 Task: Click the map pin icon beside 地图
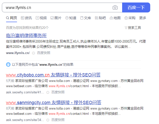(111, 18)
